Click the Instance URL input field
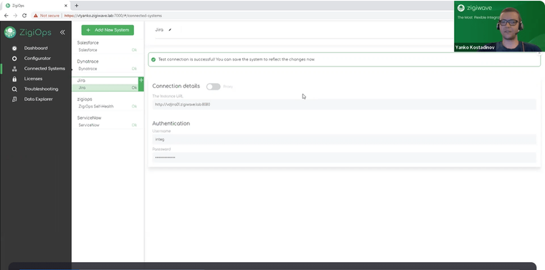The image size is (545, 270). pyautogui.click(x=344, y=105)
